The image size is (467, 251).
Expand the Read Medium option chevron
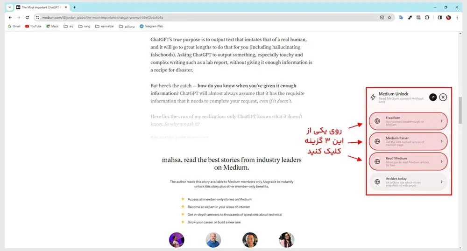(441, 161)
